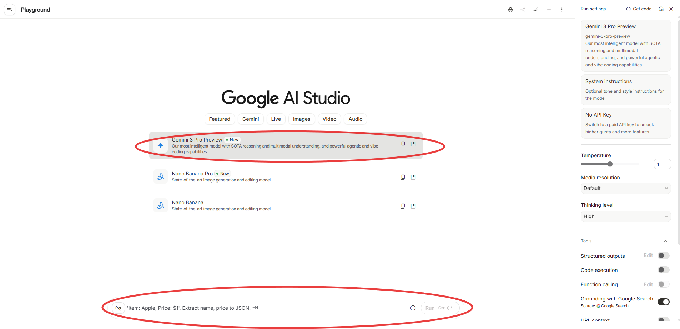Copy Nano Banana Pro model name
680x329 pixels.
click(x=403, y=177)
